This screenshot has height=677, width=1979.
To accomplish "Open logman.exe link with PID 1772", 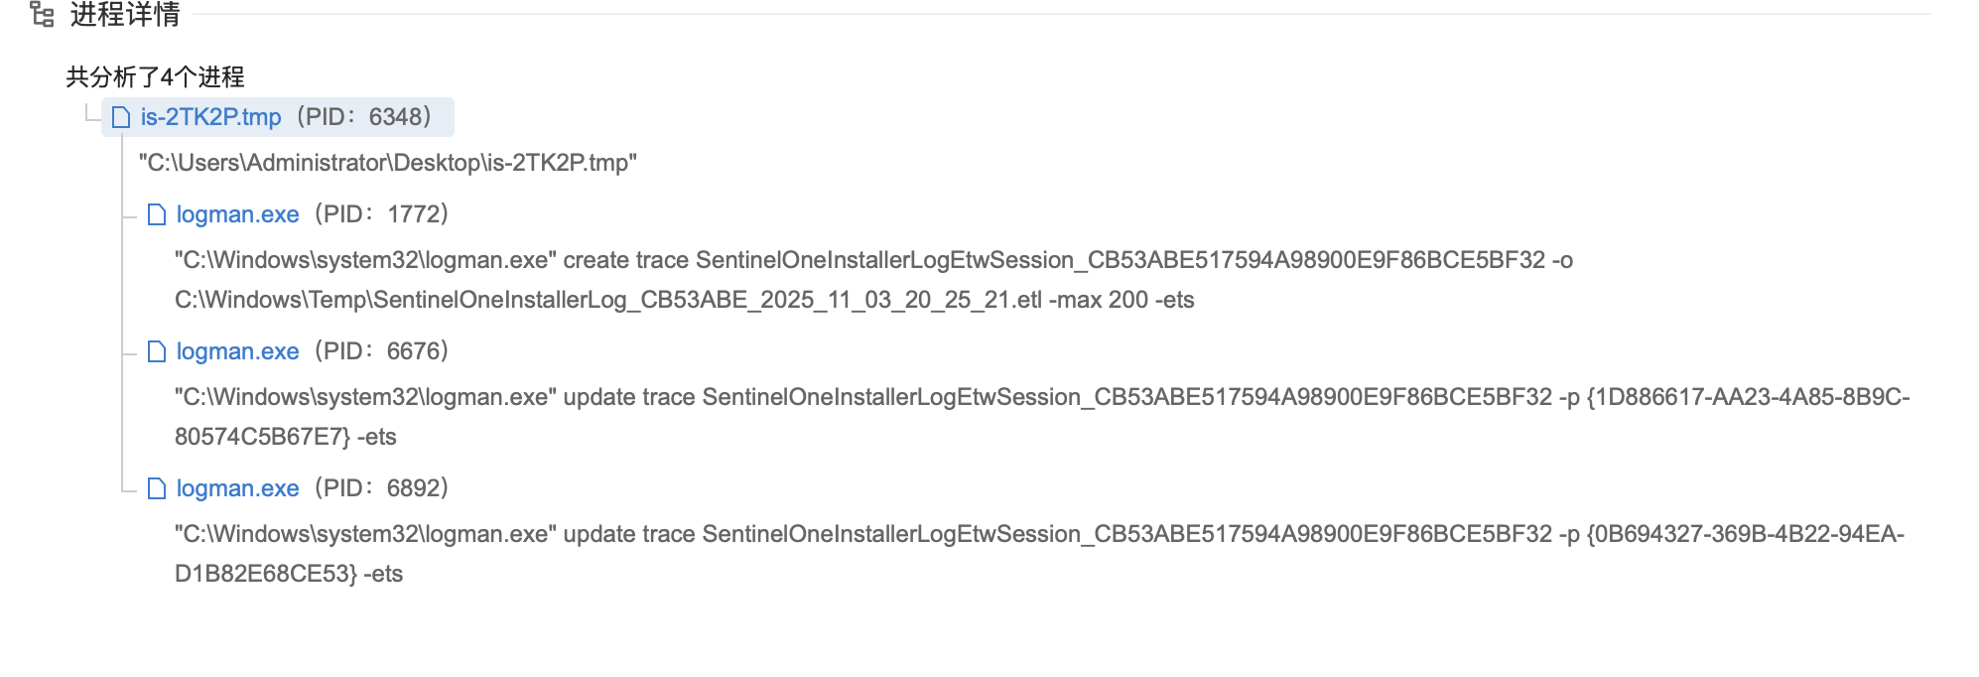I will [x=237, y=214].
